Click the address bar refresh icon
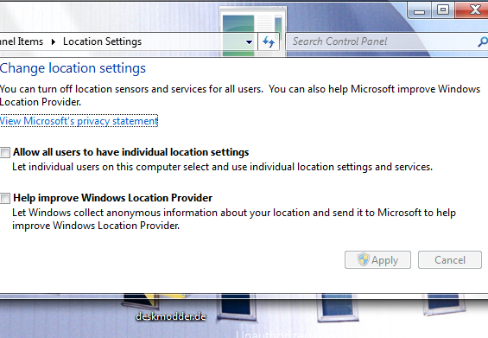488x338 pixels. click(269, 41)
